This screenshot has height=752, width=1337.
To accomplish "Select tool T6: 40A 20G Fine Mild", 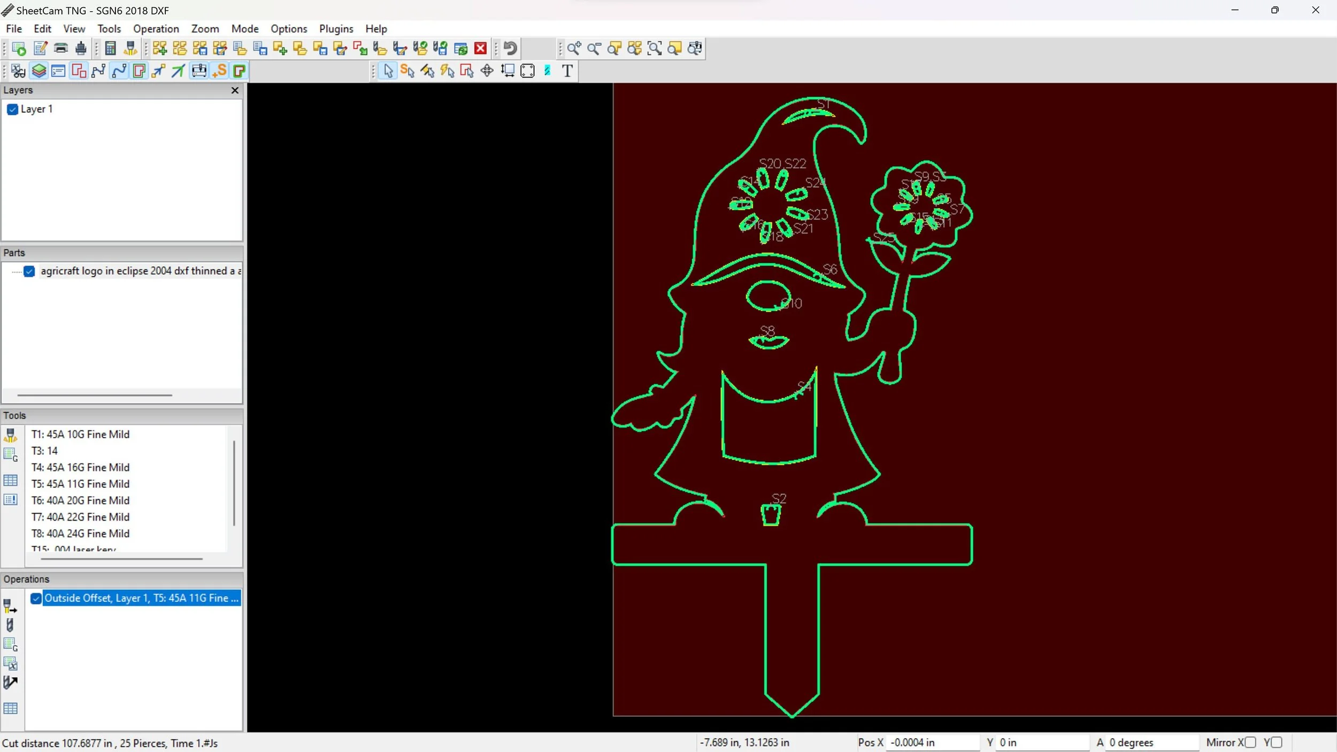I will [x=80, y=501].
